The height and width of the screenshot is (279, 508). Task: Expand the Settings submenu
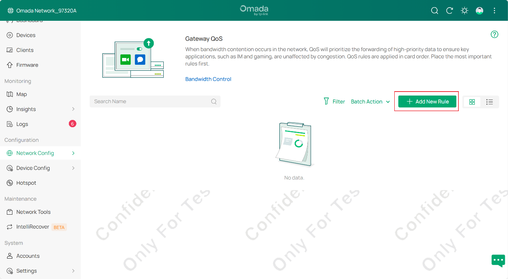coord(26,271)
